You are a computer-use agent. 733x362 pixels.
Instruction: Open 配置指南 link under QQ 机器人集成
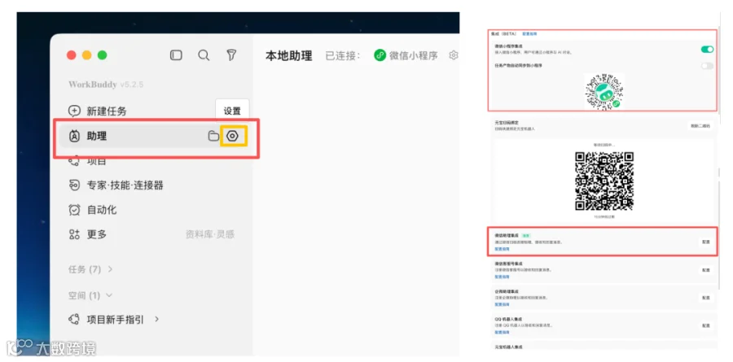coord(502,333)
